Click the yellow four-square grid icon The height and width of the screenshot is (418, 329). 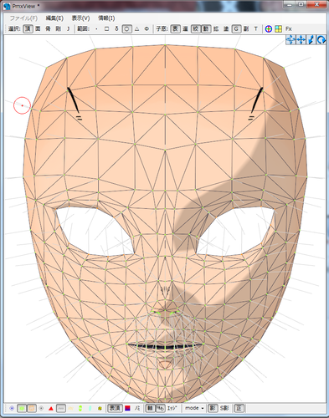click(278, 28)
